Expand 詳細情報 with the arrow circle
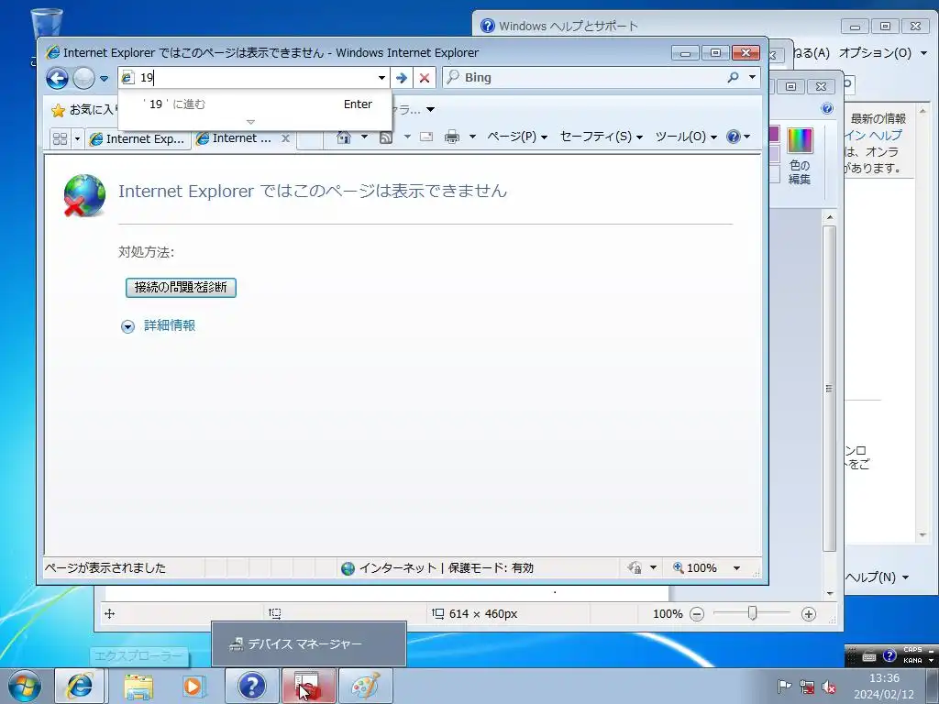 [127, 326]
